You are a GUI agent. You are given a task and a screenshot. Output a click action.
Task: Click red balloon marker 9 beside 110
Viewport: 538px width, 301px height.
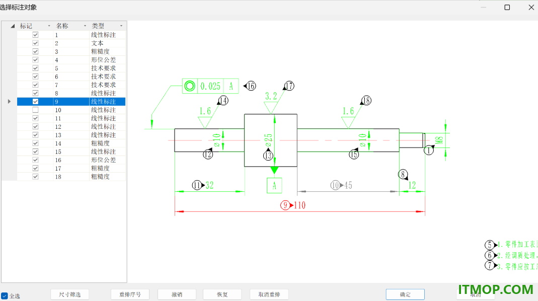point(285,205)
